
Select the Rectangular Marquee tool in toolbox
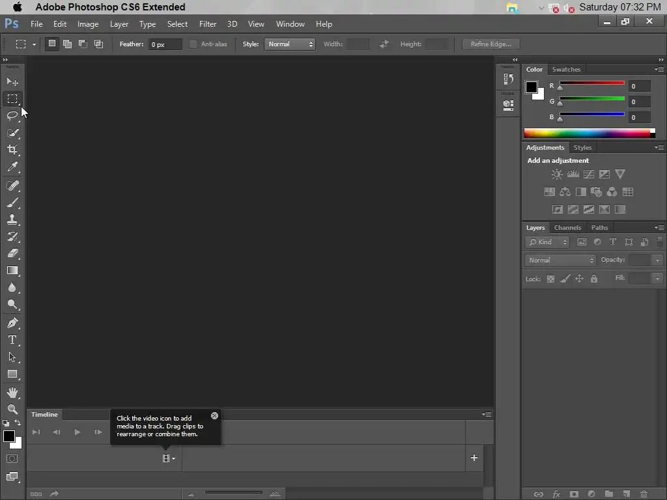click(12, 99)
